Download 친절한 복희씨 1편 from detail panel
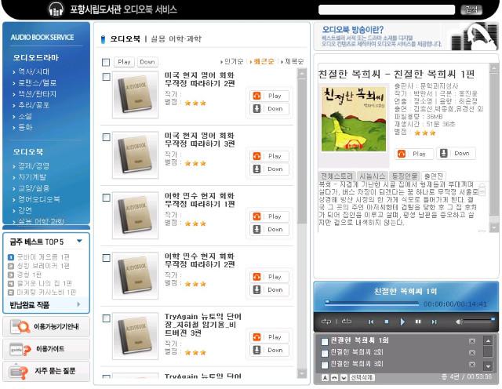 point(457,154)
